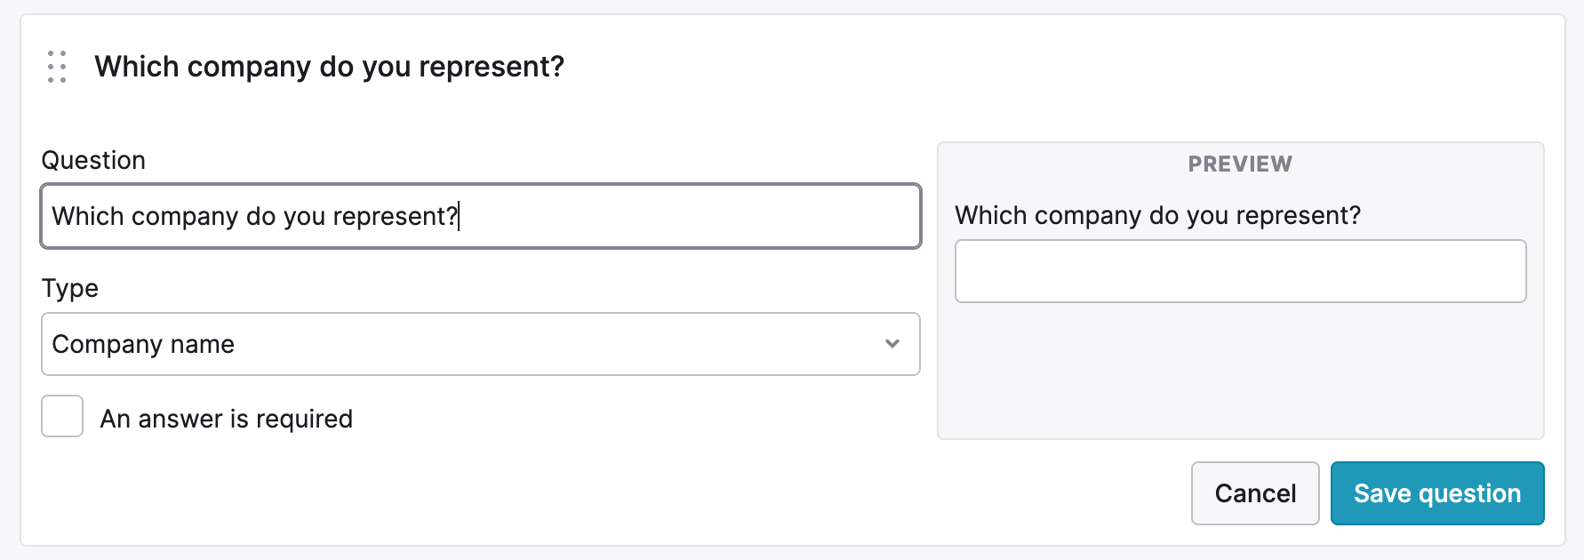1584x560 pixels.
Task: Click the preview's question label text
Action: (x=1157, y=215)
